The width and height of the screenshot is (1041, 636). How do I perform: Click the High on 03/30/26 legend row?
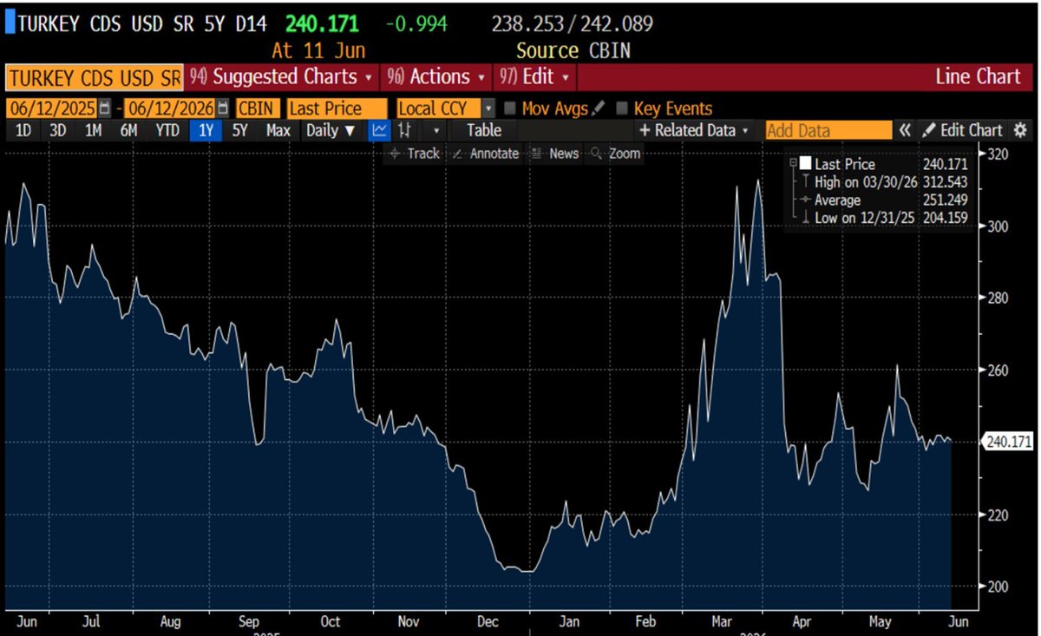[882, 182]
